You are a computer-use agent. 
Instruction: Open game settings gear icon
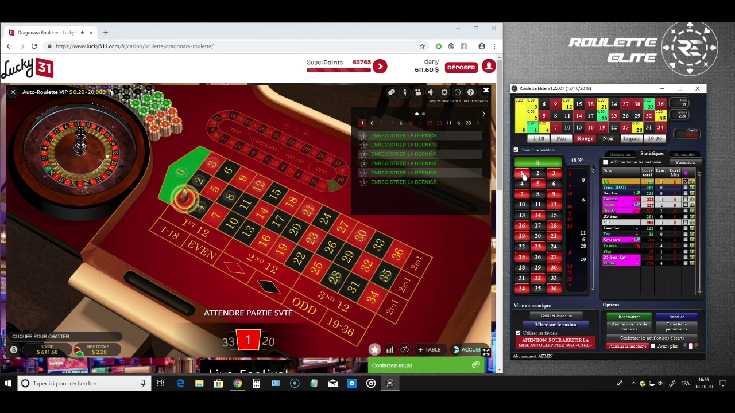coord(444,92)
